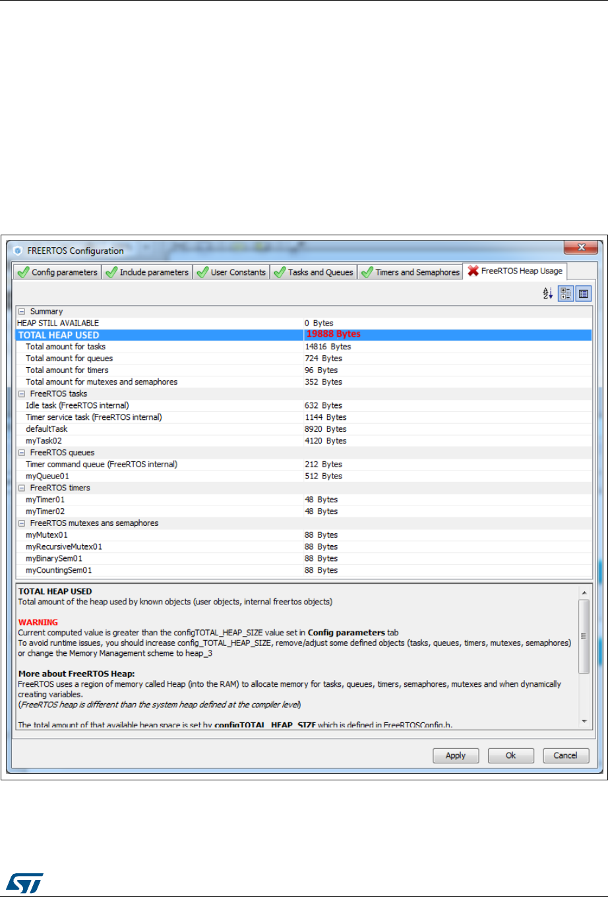Click the Apply button
The image size is (608, 897).
456,755
